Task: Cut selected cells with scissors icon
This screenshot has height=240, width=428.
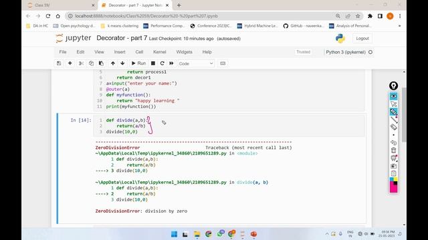Action: [81, 63]
